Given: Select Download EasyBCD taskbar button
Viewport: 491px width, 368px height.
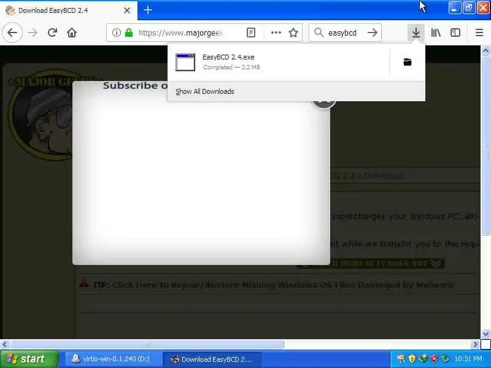Looking at the screenshot, I should pyautogui.click(x=212, y=359).
